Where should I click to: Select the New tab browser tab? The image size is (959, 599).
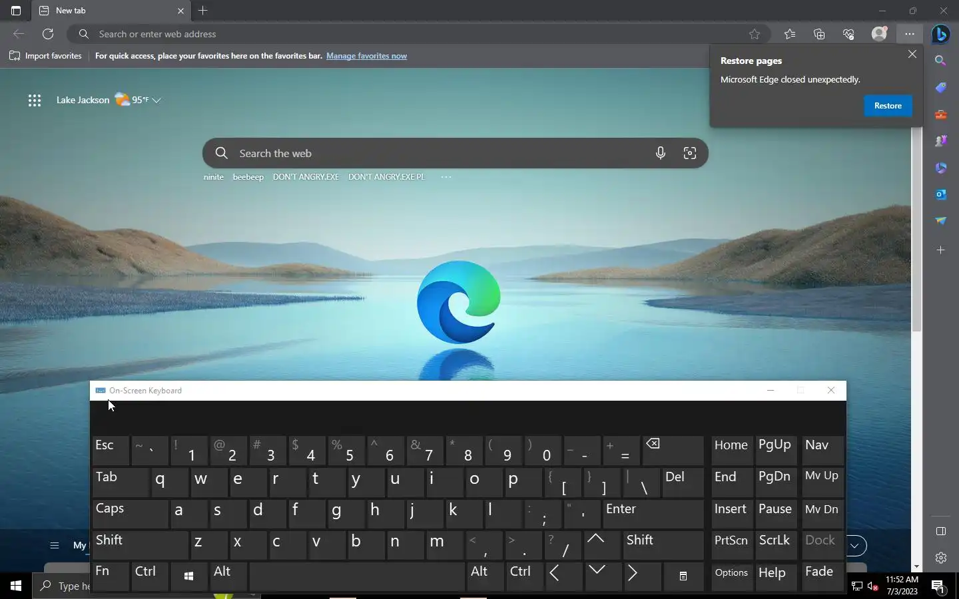point(111,11)
